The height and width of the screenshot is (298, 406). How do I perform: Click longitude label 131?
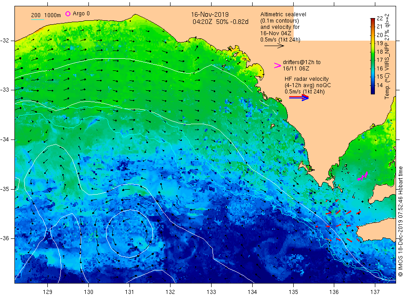[x=129, y=292]
